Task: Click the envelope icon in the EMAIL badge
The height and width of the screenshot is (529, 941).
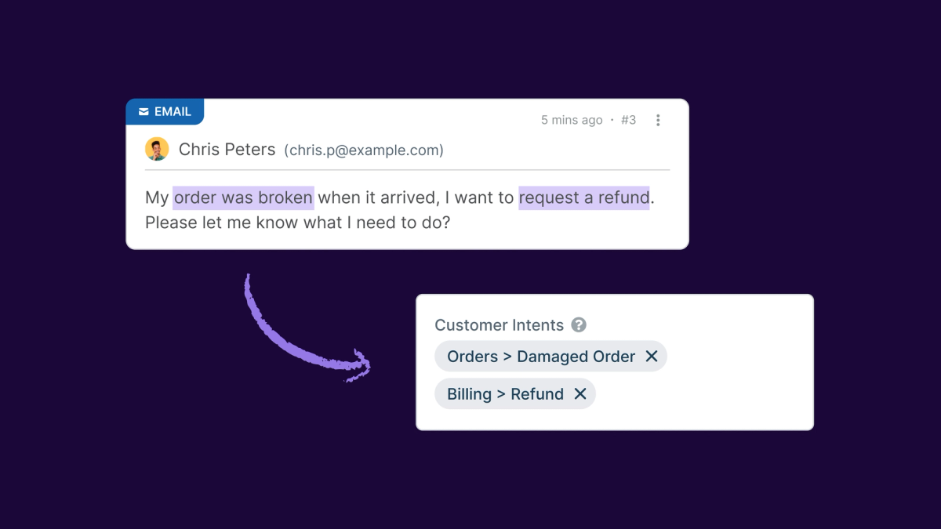Action: pos(144,112)
